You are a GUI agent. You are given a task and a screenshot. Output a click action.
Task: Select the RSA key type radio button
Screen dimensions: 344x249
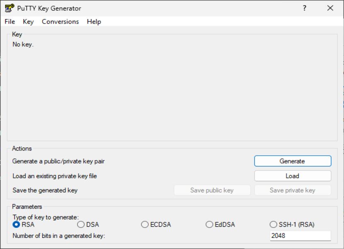click(x=16, y=225)
